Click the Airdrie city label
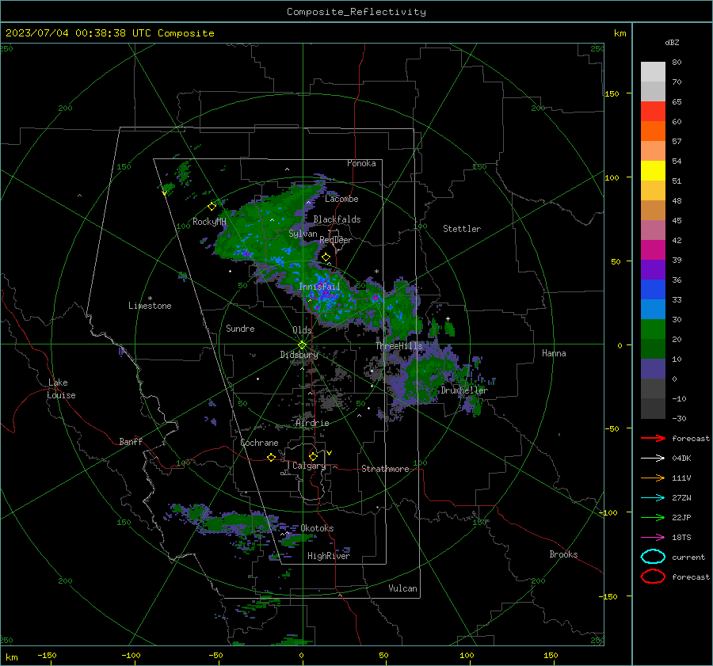713x666 pixels. point(312,423)
